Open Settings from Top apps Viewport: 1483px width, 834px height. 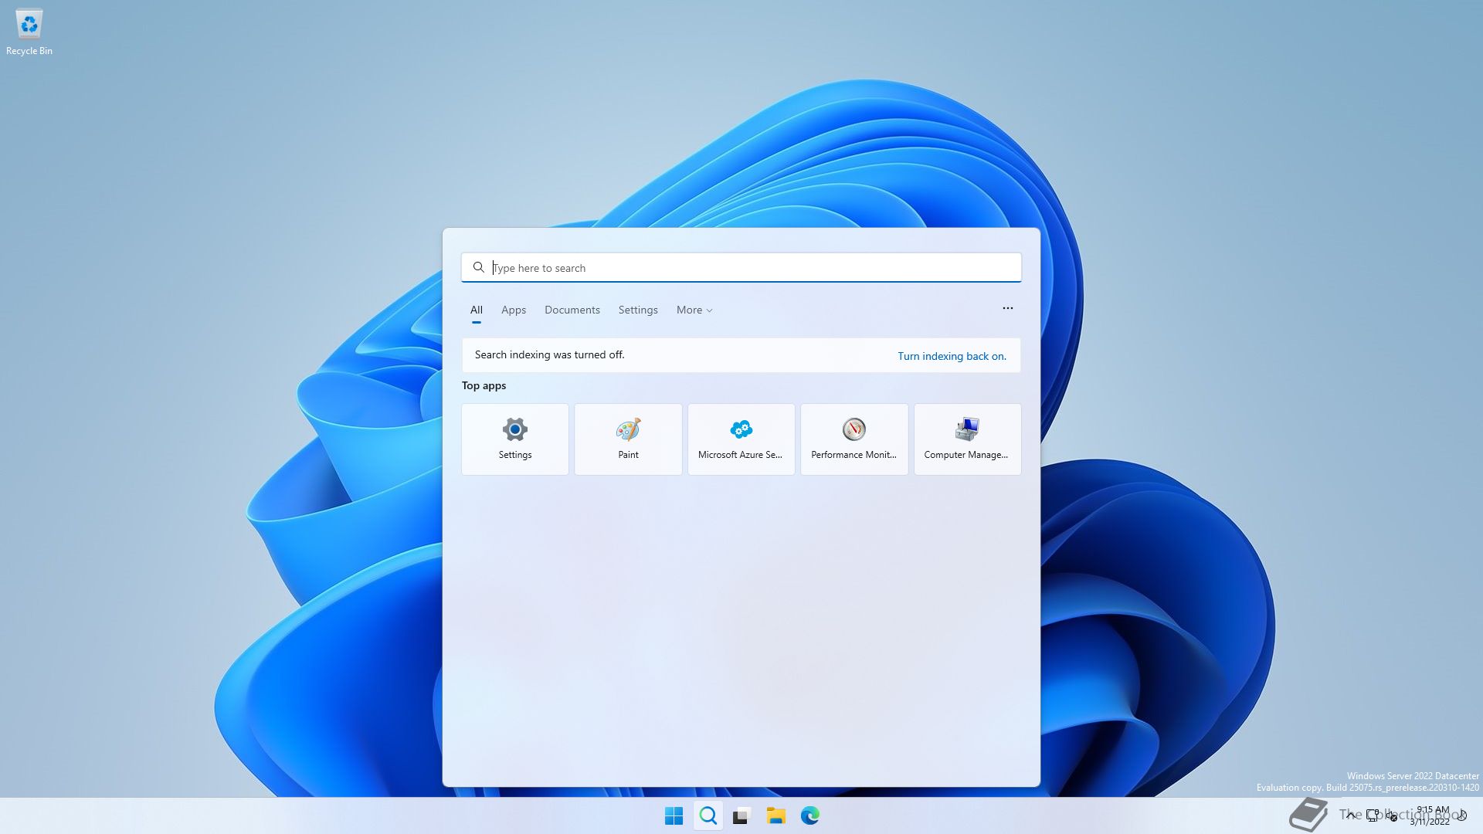(515, 439)
